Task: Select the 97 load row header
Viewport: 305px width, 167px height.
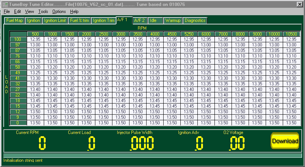Action: pos(18,45)
